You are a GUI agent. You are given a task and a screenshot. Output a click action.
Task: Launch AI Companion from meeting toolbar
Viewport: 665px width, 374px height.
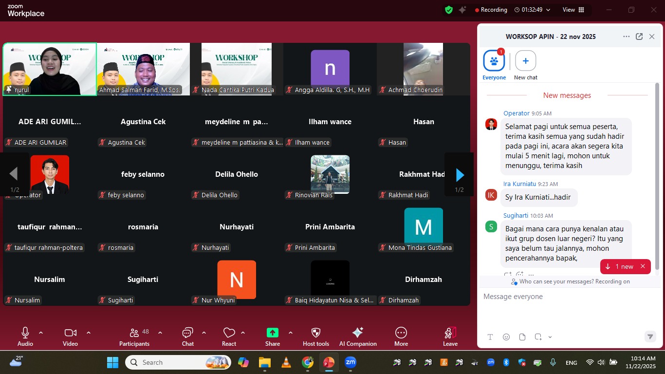tap(358, 333)
